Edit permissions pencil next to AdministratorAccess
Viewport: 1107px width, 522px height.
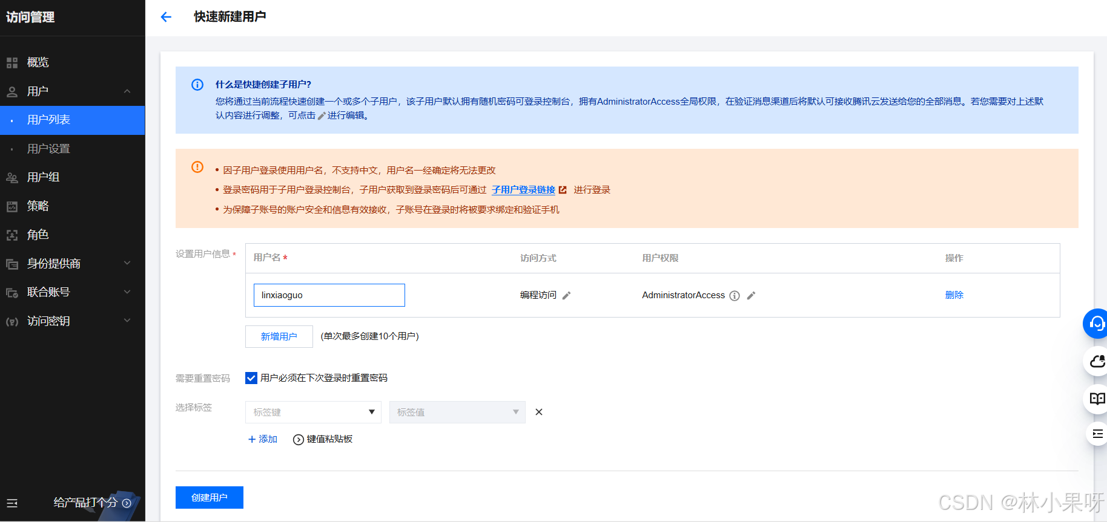click(751, 295)
